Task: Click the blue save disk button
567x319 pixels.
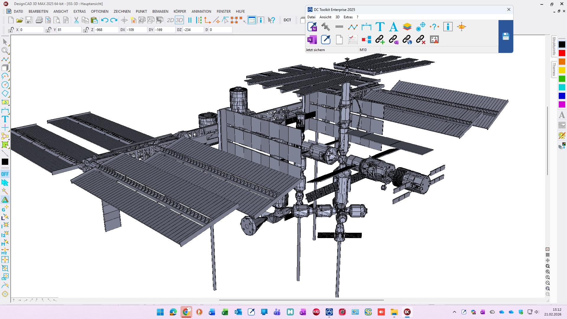Action: click(x=506, y=36)
